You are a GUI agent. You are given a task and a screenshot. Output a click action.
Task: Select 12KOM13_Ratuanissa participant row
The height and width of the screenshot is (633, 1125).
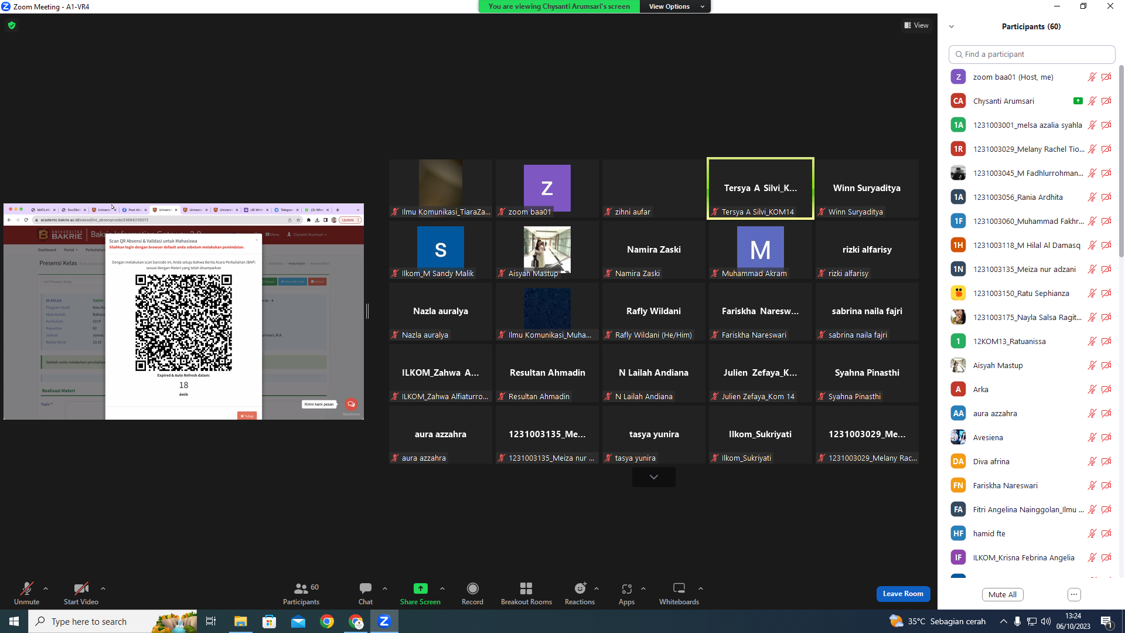click(x=1031, y=341)
